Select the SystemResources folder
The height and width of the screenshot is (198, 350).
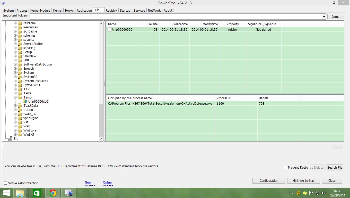tap(36, 81)
